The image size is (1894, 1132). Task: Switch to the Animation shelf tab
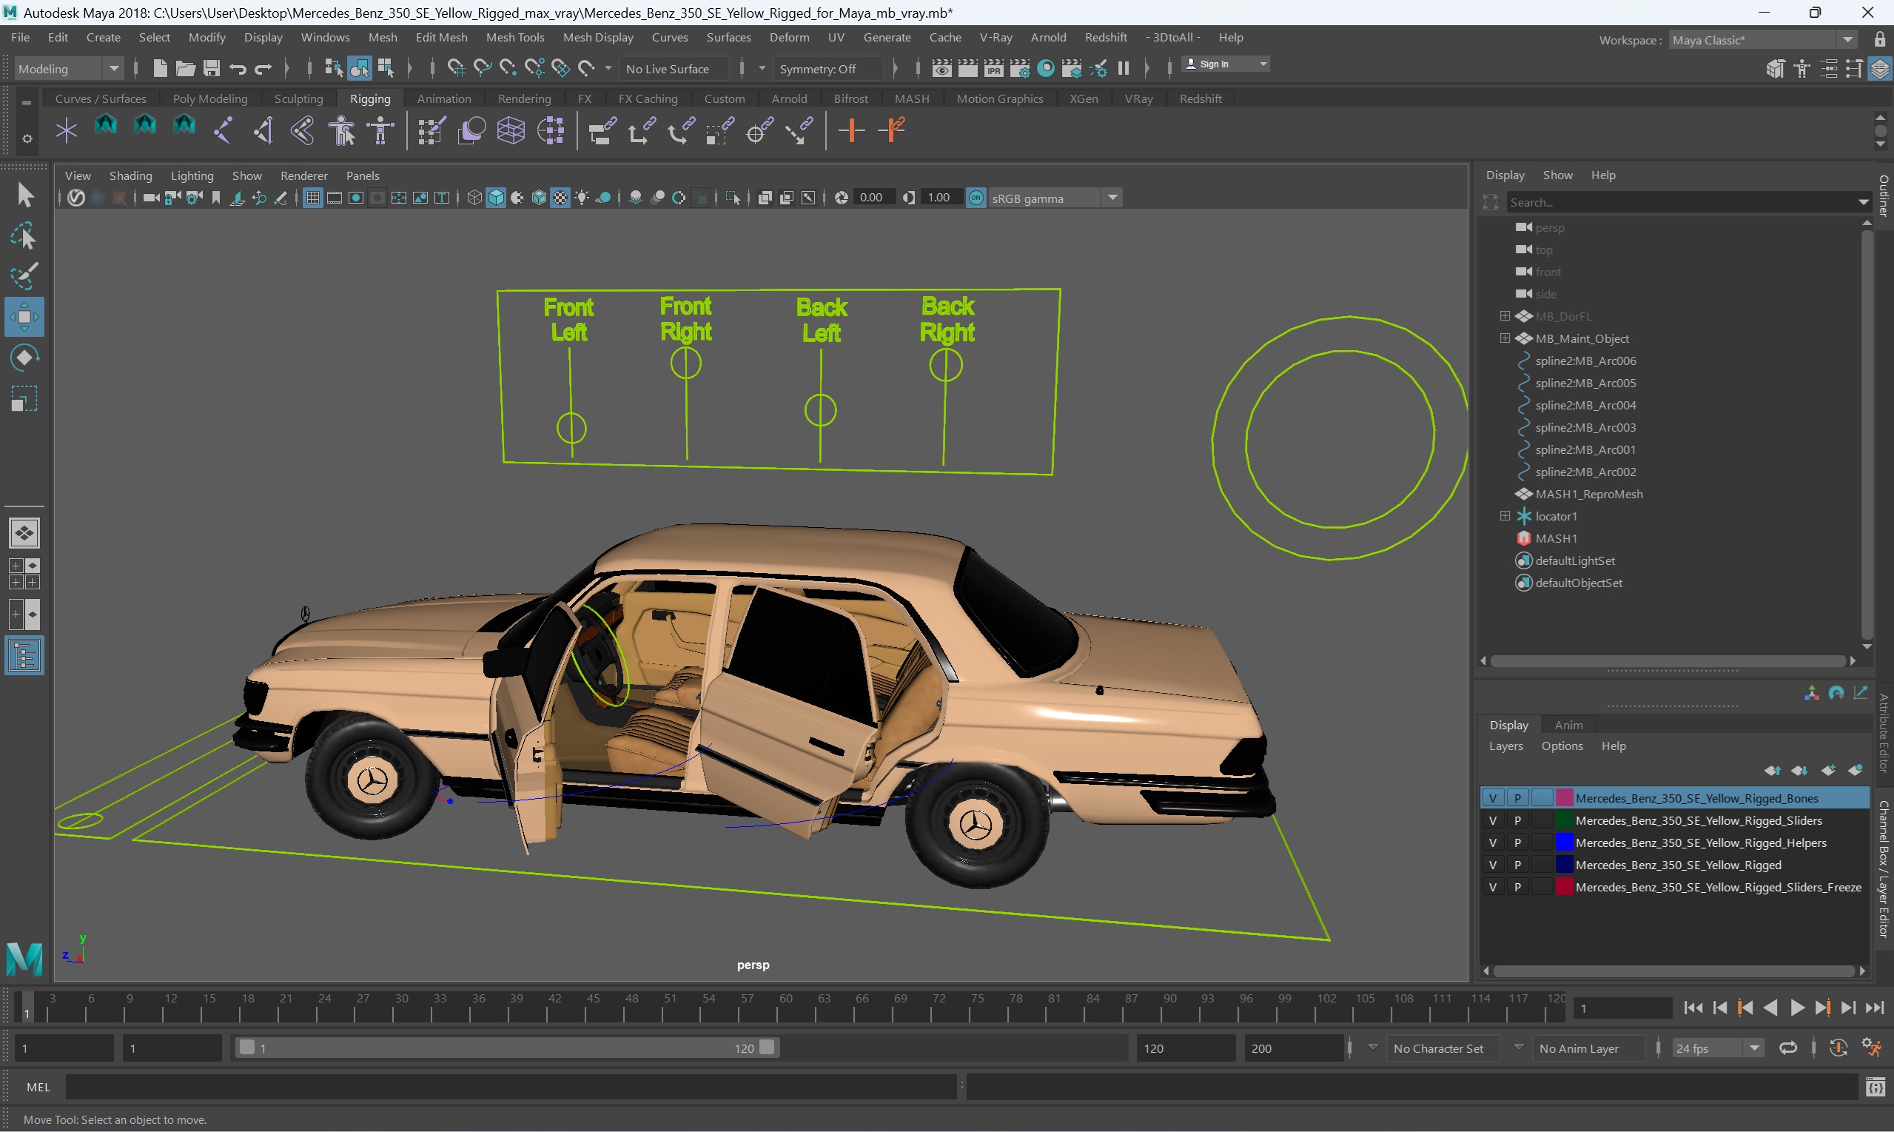(x=444, y=98)
